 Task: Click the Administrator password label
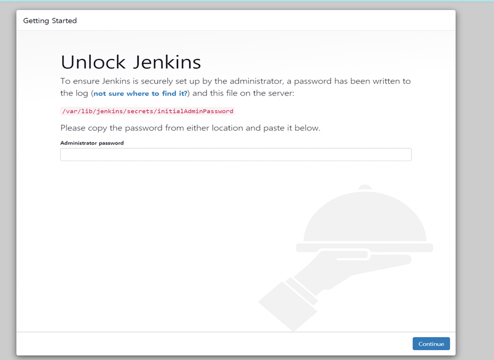[x=92, y=143]
